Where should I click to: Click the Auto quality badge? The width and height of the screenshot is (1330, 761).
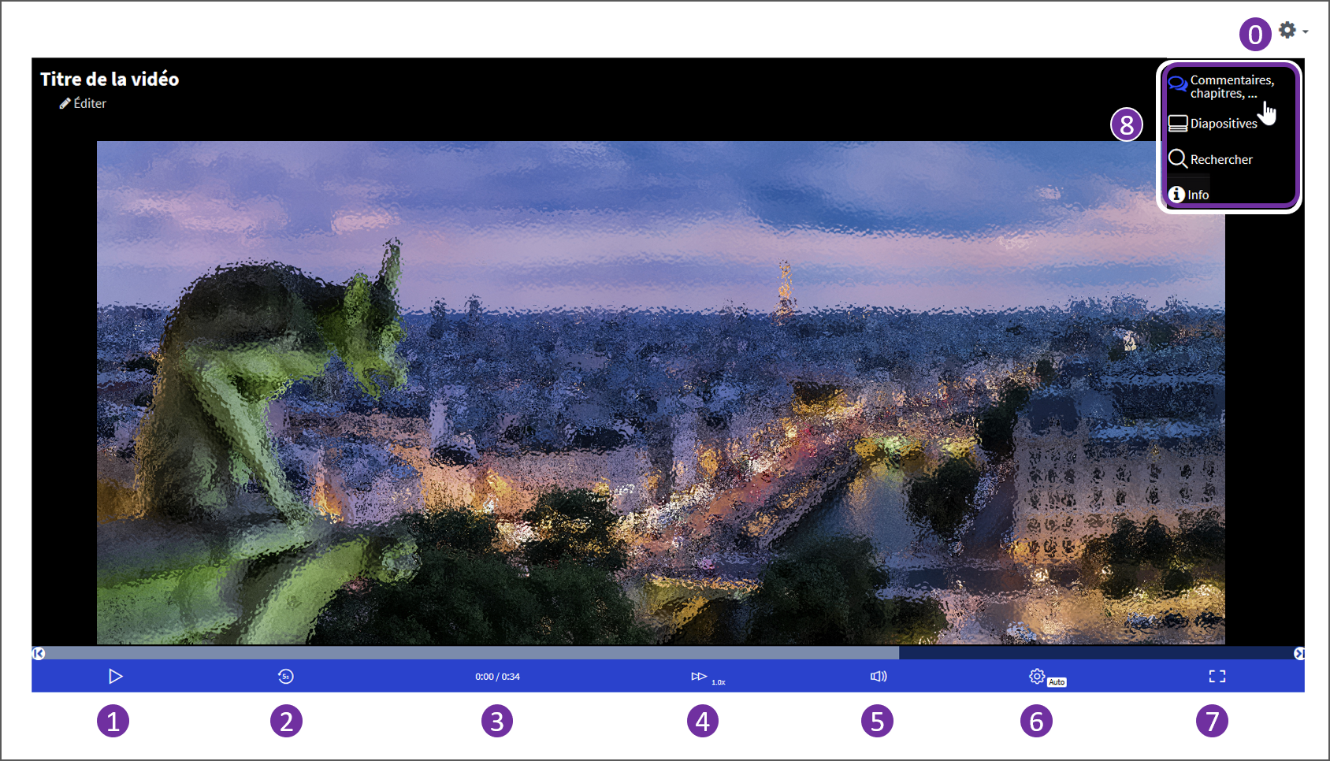pos(1057,682)
